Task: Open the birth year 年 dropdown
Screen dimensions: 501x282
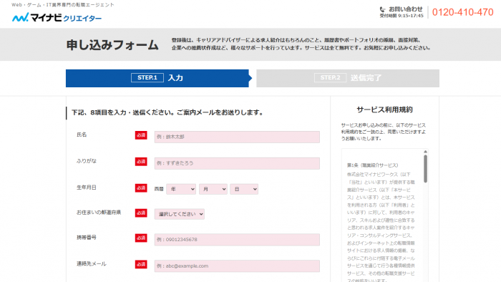Action: tap(181, 189)
